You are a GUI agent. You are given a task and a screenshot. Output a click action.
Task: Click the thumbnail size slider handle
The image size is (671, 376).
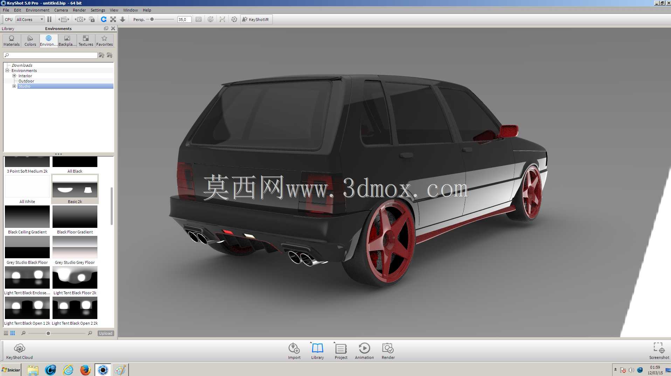(x=48, y=333)
